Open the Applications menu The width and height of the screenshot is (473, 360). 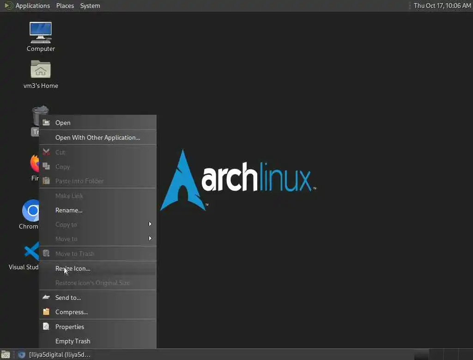click(x=33, y=6)
